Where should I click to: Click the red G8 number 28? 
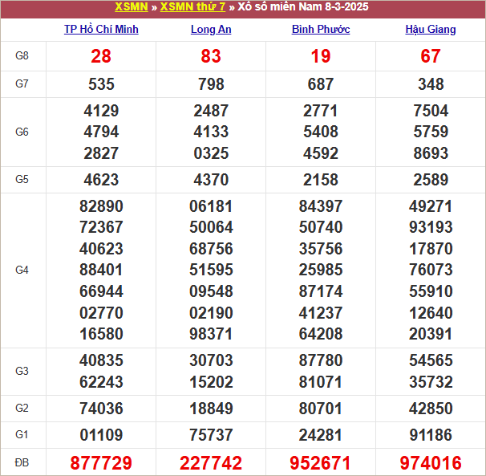pos(101,56)
